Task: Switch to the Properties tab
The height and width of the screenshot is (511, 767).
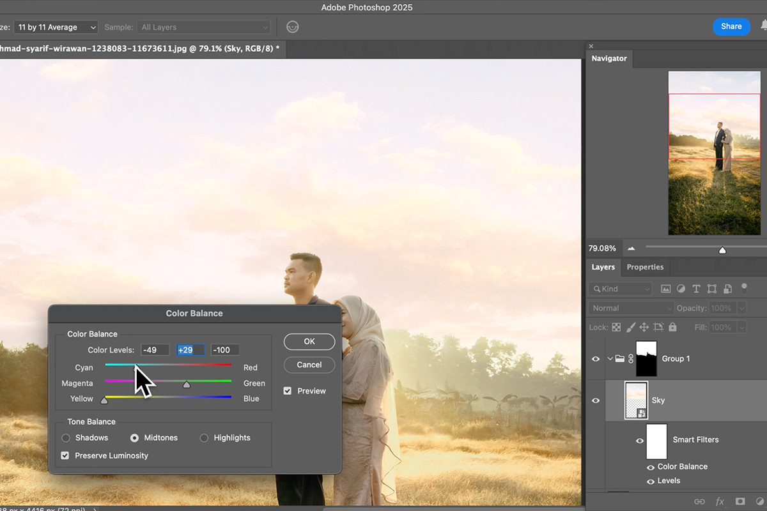Action: tap(645, 267)
